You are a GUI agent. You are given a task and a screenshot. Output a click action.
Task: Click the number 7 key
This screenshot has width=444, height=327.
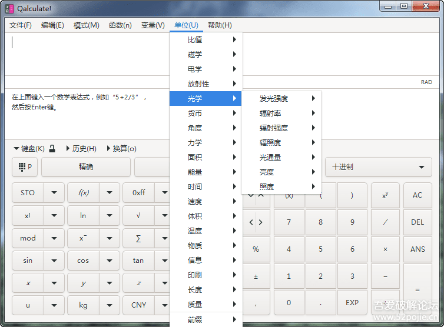click(289, 222)
